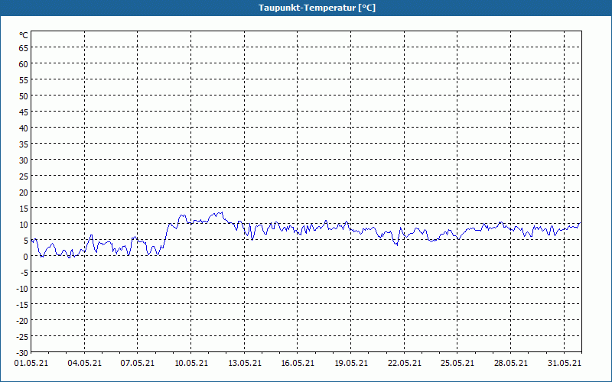Select the 35 y-axis label

point(24,144)
